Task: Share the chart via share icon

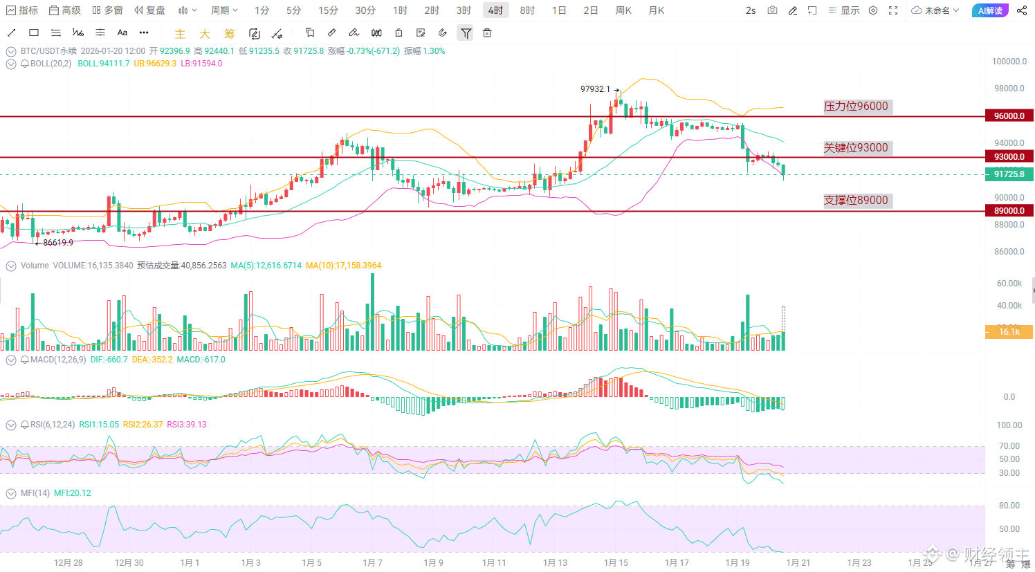Action: [1022, 10]
